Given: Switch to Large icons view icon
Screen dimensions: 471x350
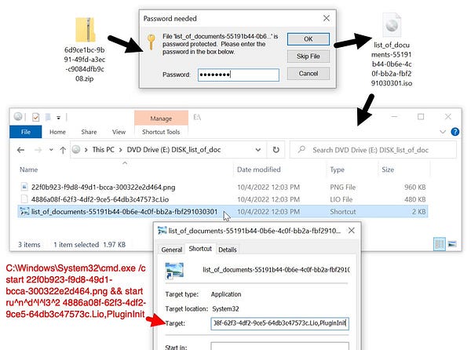Looking at the screenshot, I should click(452, 244).
